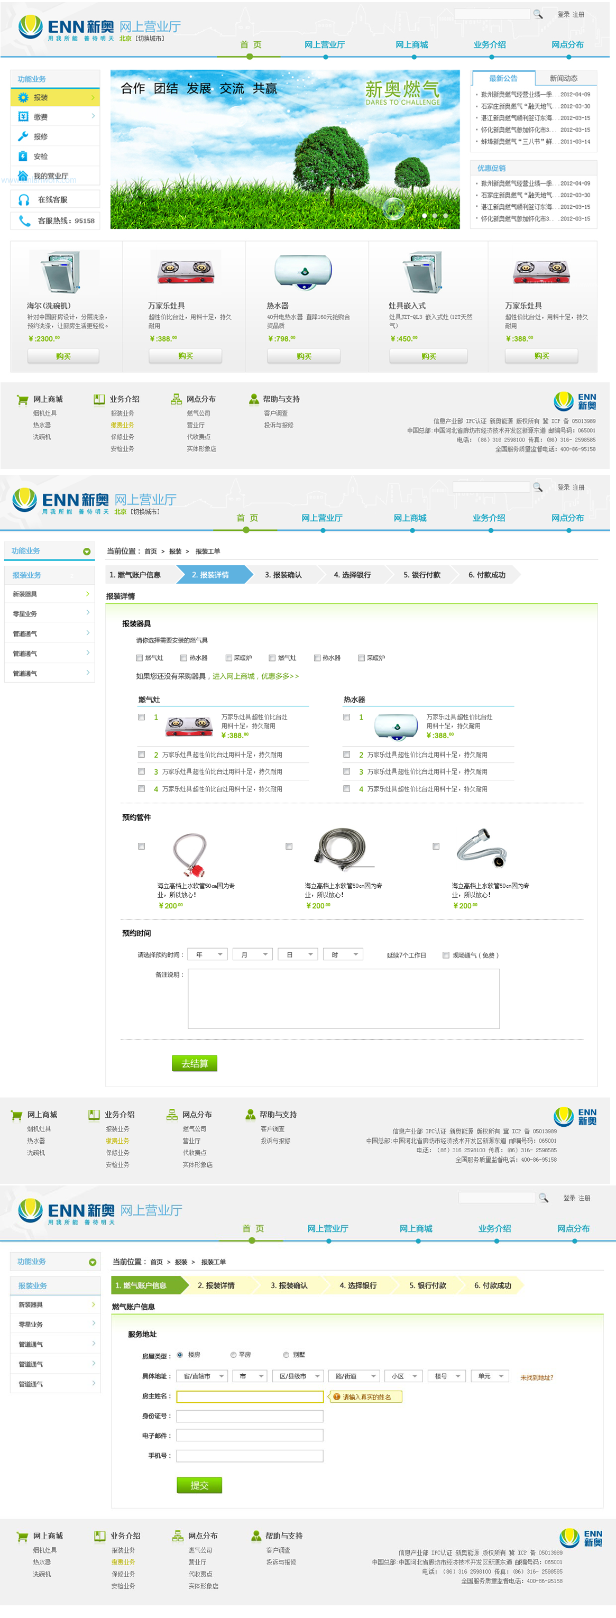Switch to the 新闻动态 tab

click(563, 78)
